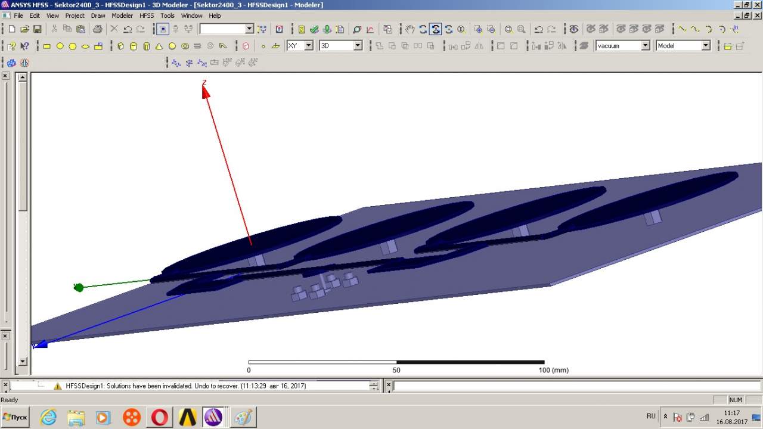Expand the vacuum material dropdown
Viewport: 763px width, 429px height.
point(645,46)
